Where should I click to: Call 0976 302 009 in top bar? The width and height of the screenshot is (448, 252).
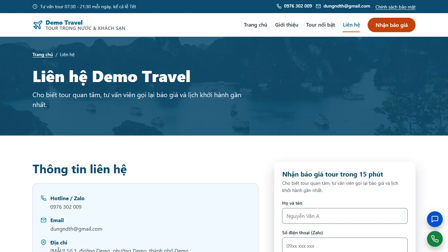tap(298, 6)
